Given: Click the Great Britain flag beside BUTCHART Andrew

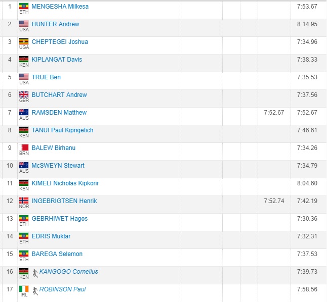Looking at the screenshot, I should [x=24, y=94].
